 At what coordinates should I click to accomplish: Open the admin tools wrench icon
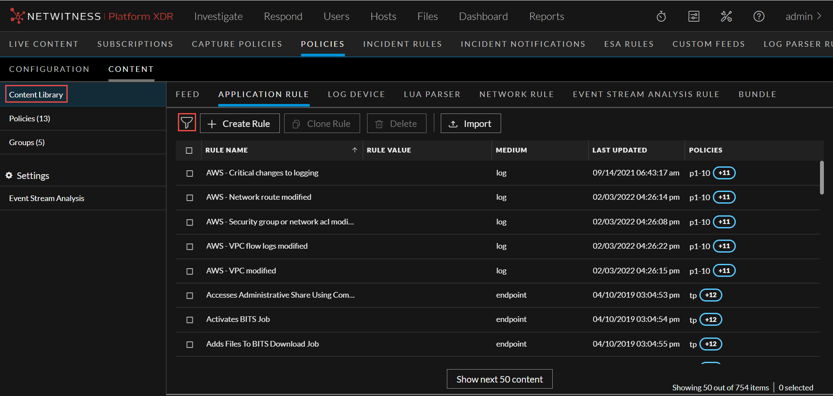[726, 16]
